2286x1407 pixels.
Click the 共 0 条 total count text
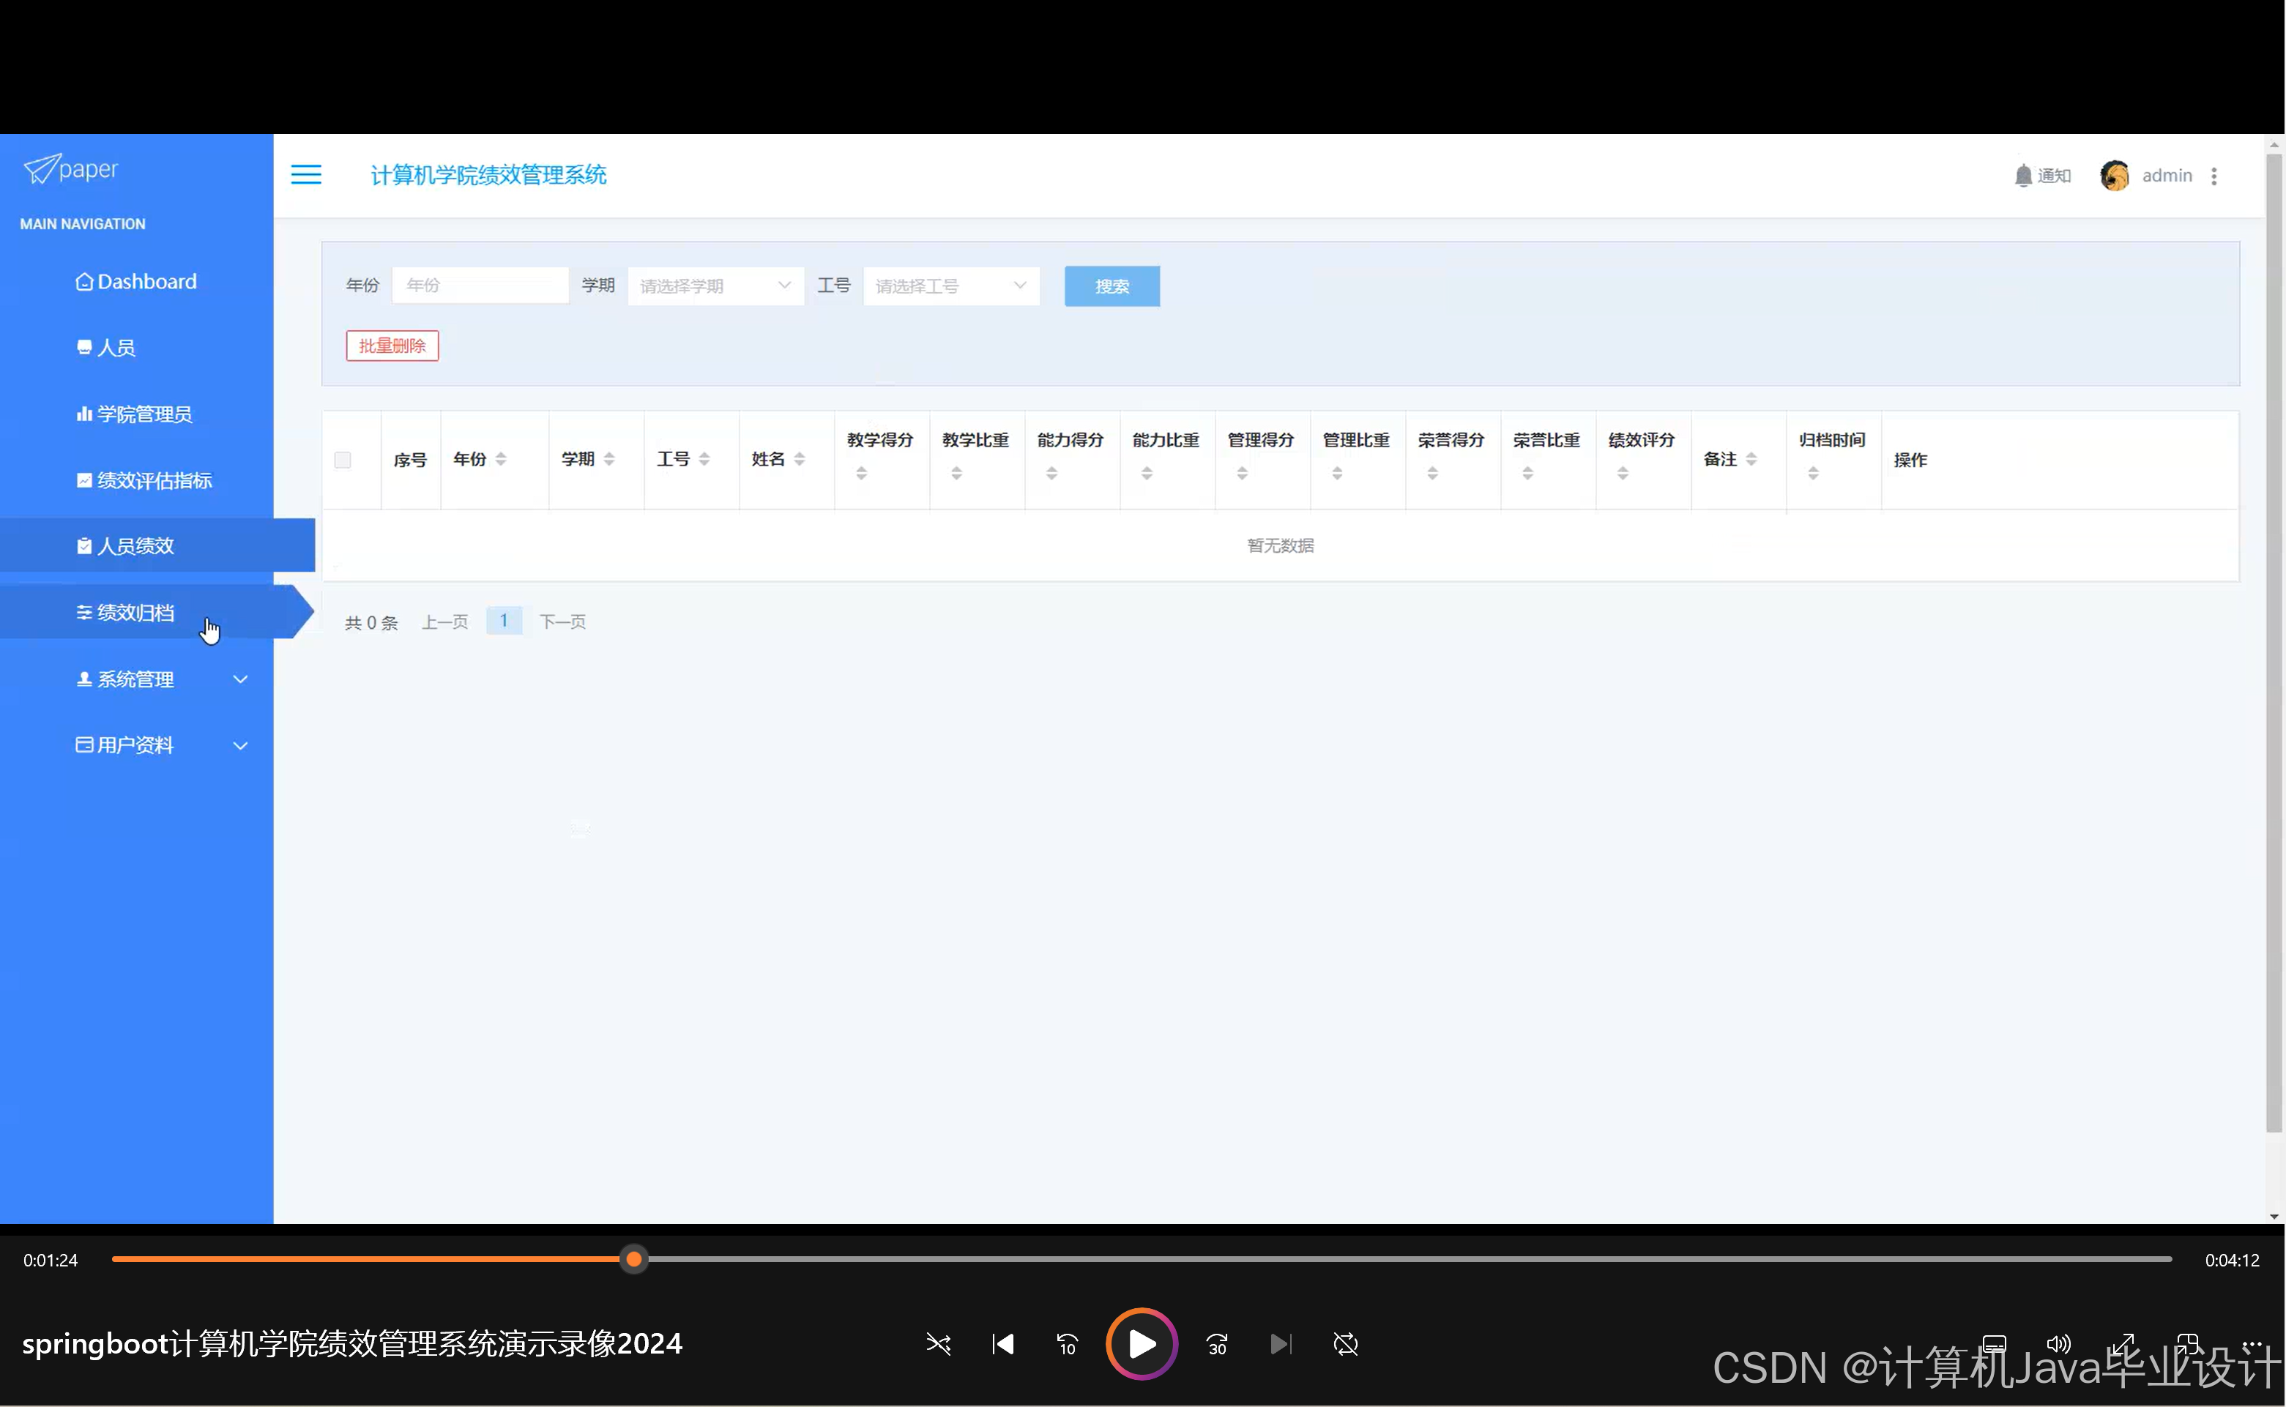[371, 622]
